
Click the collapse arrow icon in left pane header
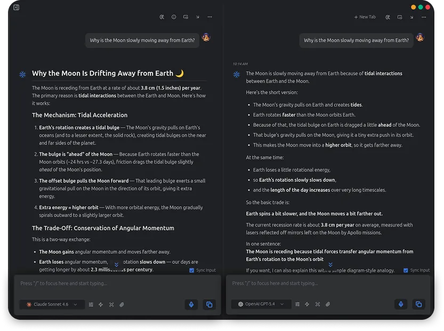[198, 17]
